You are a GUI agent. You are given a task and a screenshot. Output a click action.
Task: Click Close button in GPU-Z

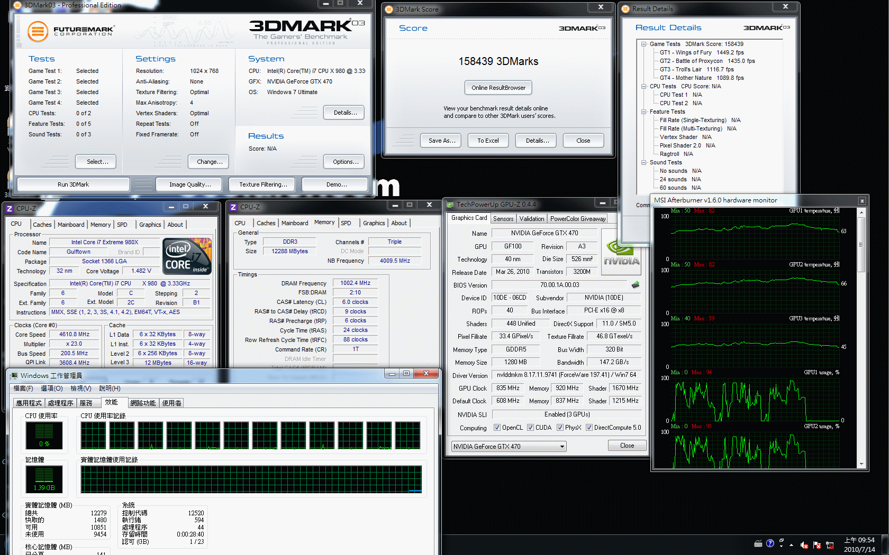[627, 446]
